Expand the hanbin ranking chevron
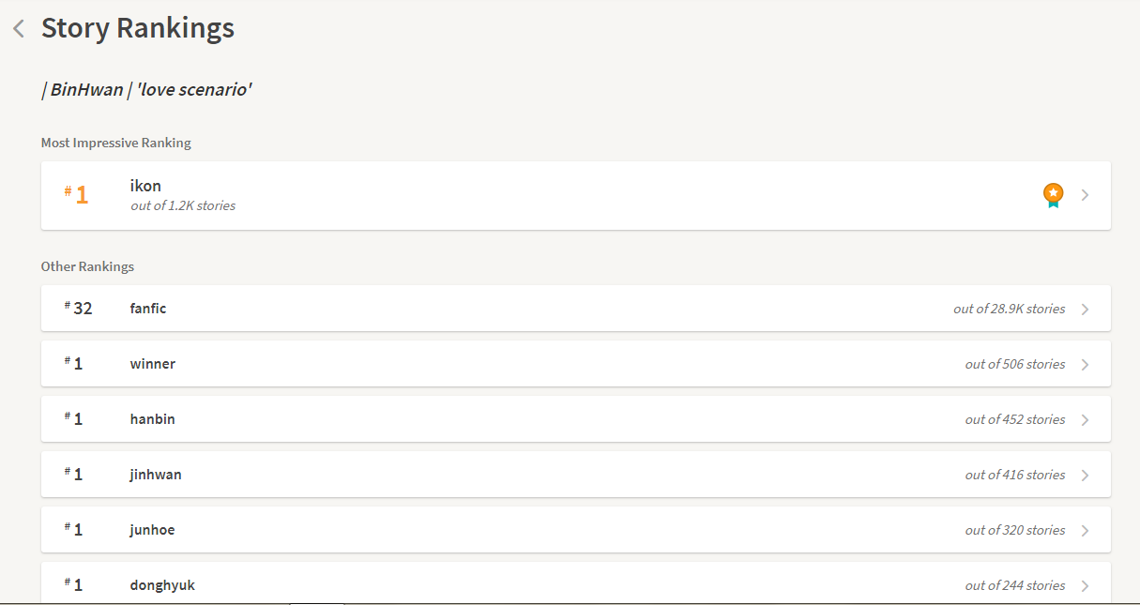Image resolution: width=1140 pixels, height=605 pixels. click(1086, 419)
